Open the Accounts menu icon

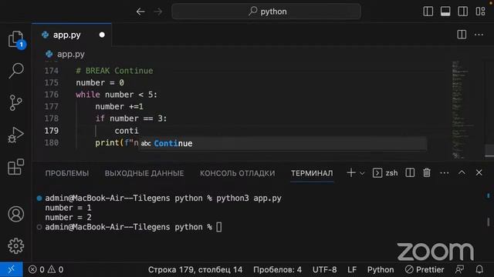15,214
